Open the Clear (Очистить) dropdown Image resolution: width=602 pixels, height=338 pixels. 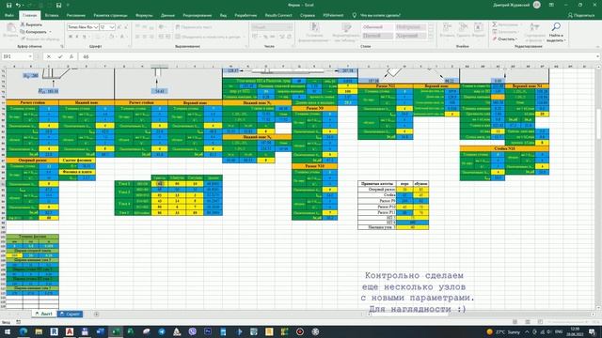point(516,39)
